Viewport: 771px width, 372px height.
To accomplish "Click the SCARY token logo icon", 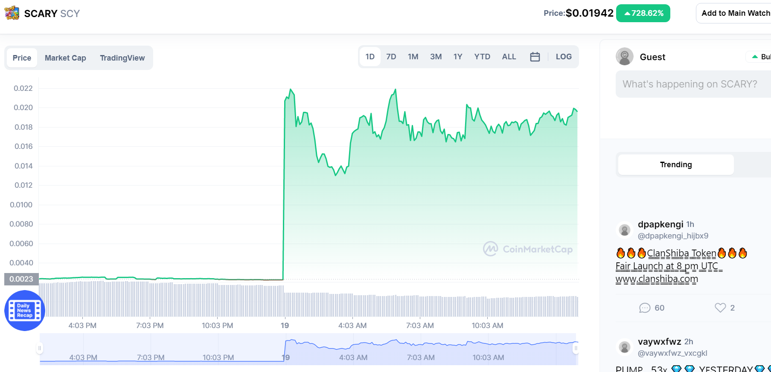I will click(12, 13).
